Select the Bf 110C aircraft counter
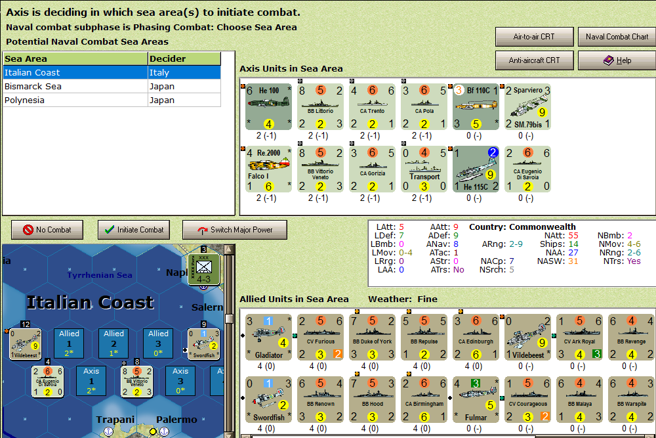This screenshot has width=656, height=438. pos(476,107)
